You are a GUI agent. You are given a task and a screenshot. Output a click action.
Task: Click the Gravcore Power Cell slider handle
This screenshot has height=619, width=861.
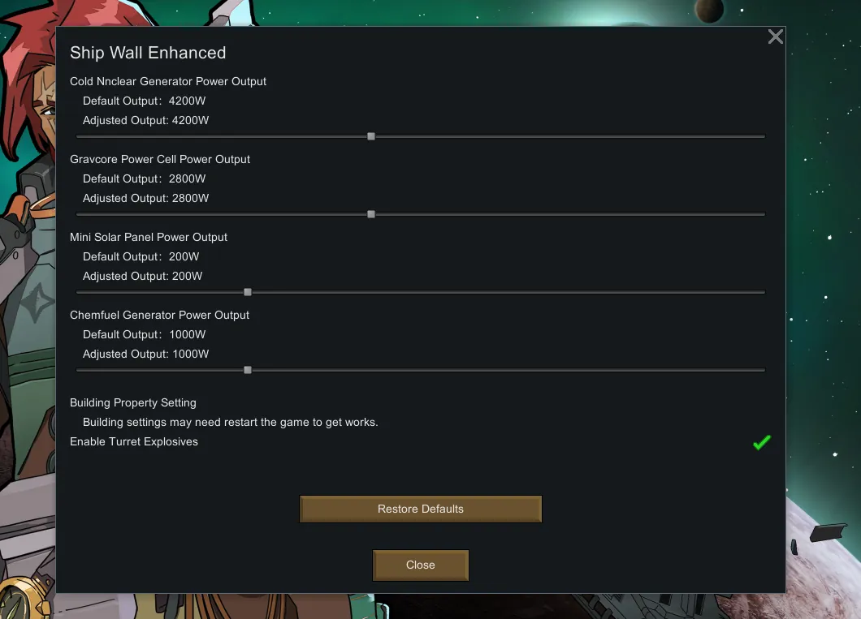click(x=371, y=214)
